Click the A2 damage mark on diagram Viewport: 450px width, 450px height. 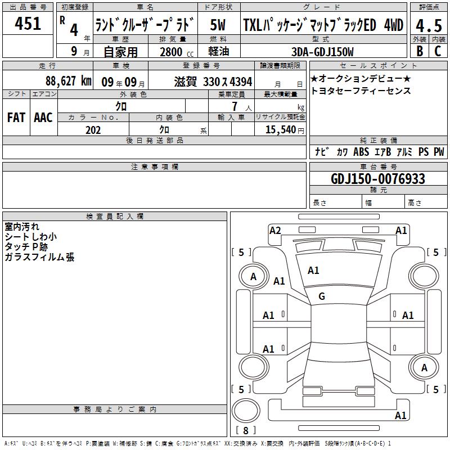[x=275, y=231]
